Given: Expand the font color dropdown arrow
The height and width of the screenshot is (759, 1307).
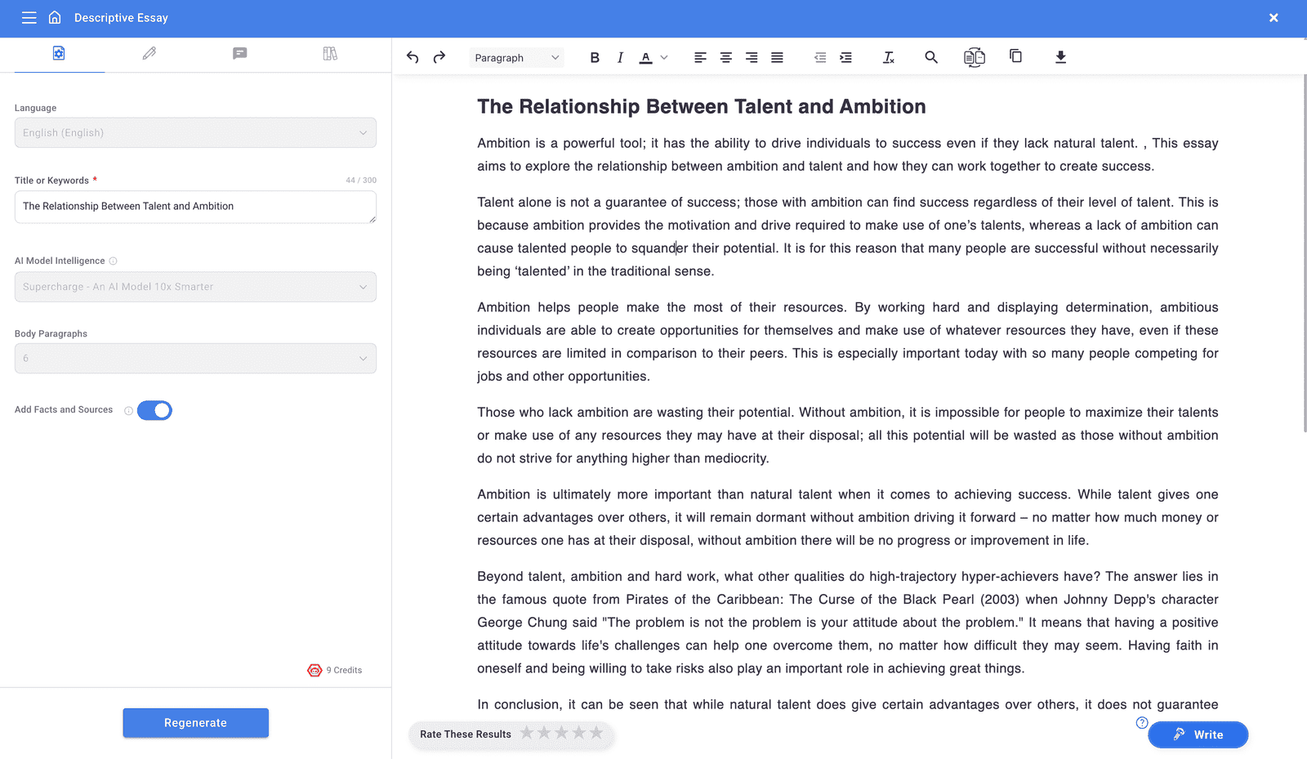Looking at the screenshot, I should click(664, 57).
